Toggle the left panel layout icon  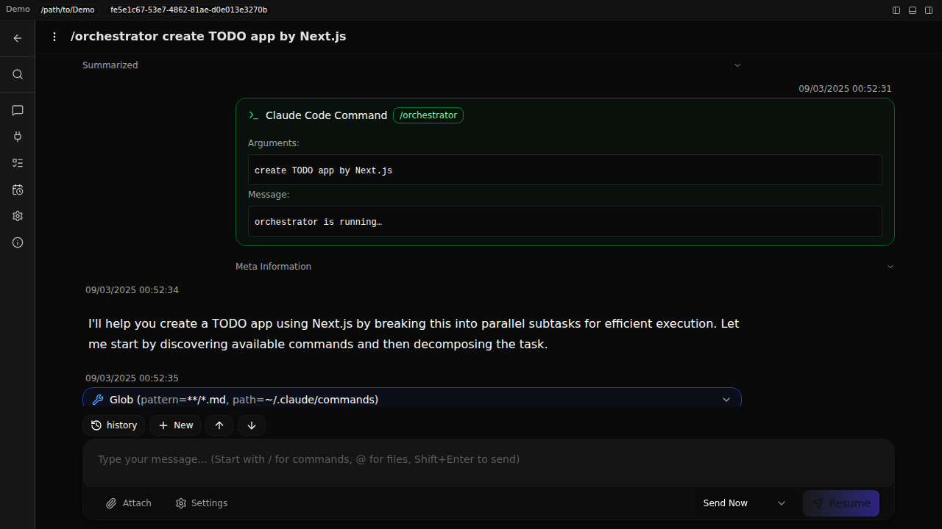click(x=896, y=10)
